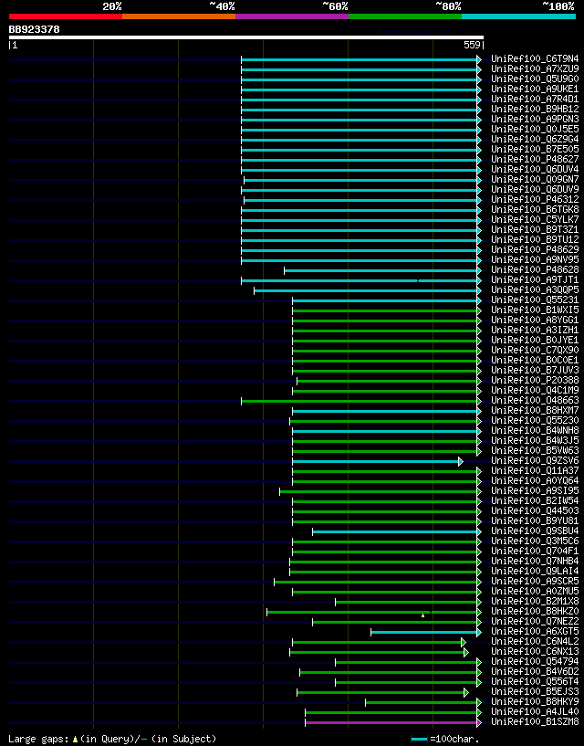This screenshot has height=746, width=584.
Task: Select hit label UniRef100_P48627
Action: tap(535, 160)
